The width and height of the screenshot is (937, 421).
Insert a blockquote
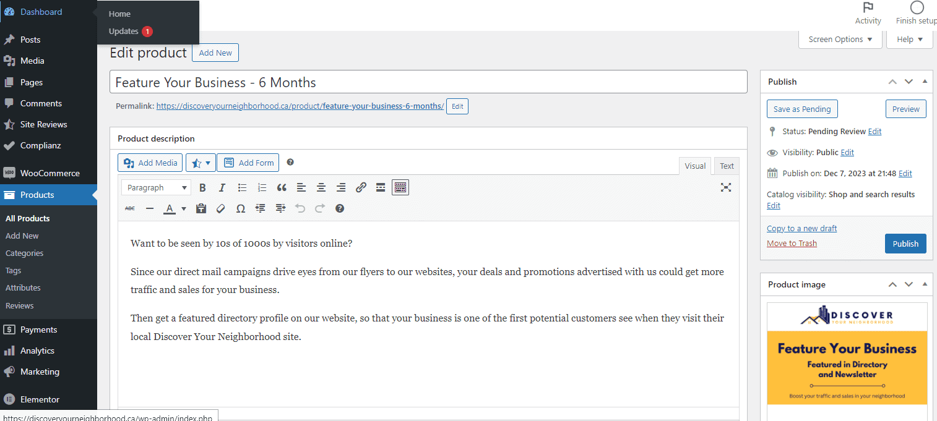pyautogui.click(x=282, y=187)
